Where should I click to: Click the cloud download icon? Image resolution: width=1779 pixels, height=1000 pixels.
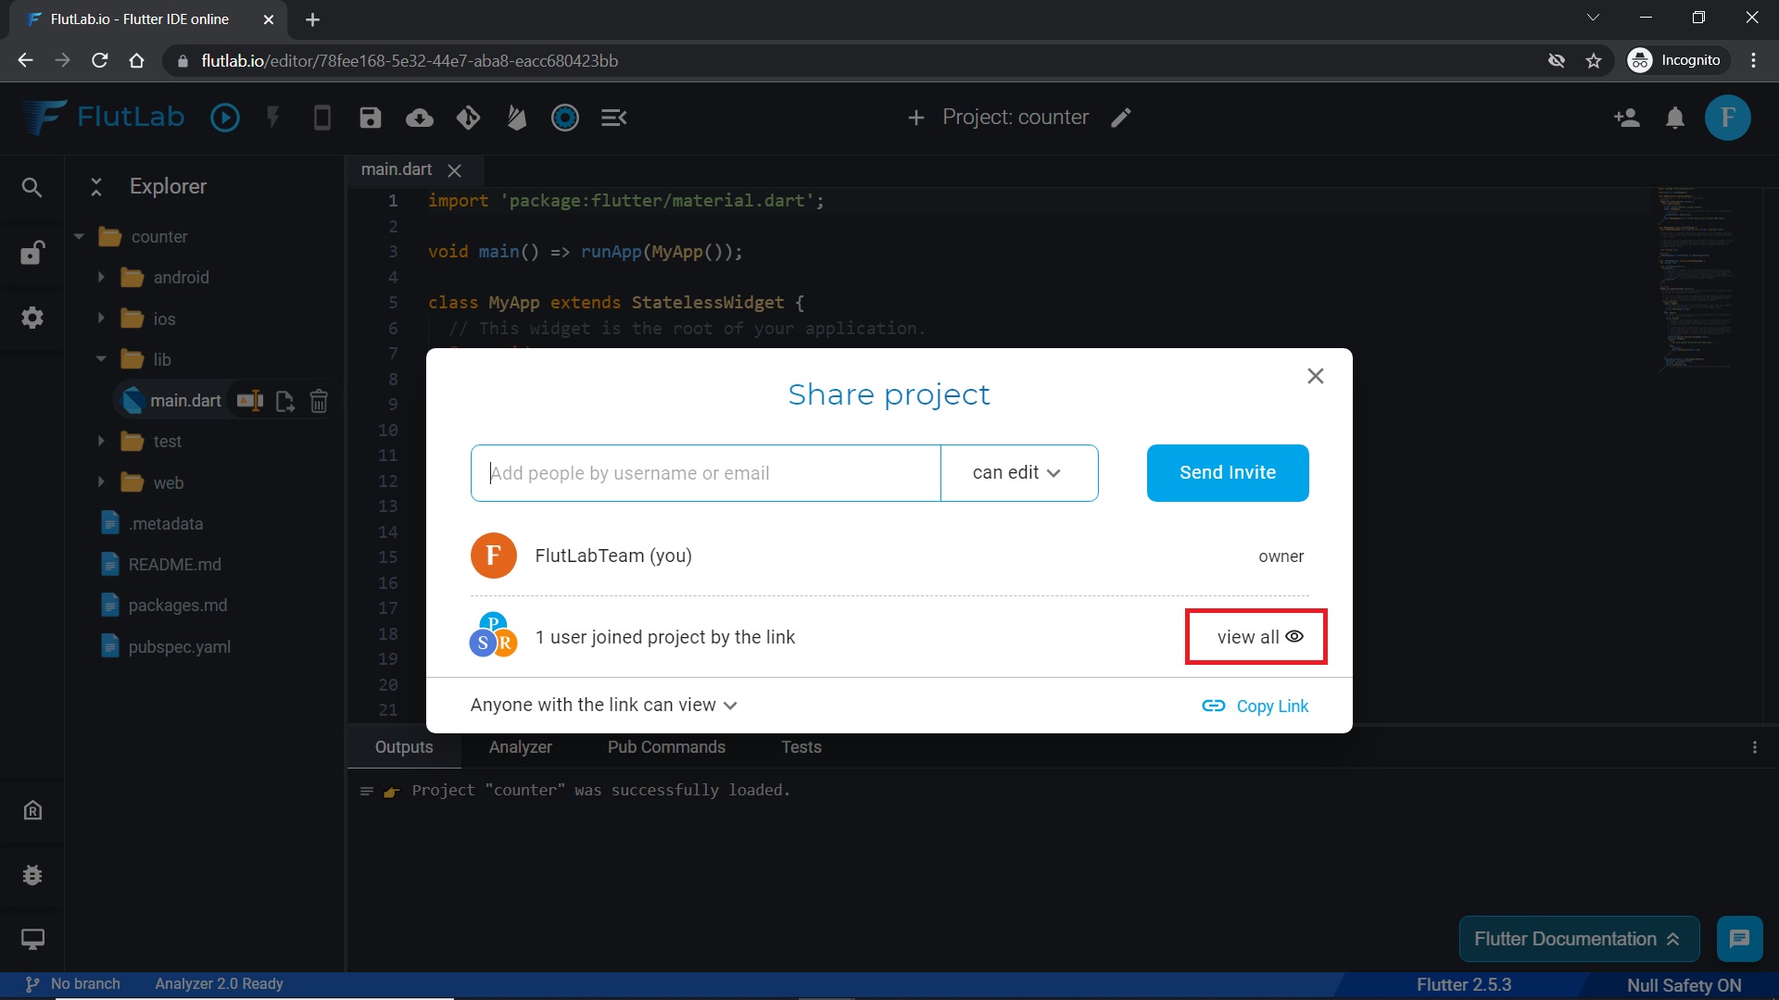click(420, 118)
